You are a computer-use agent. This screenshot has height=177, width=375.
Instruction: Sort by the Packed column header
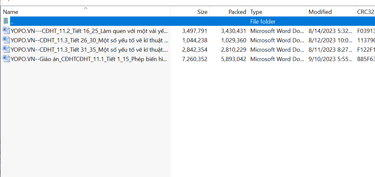click(237, 12)
